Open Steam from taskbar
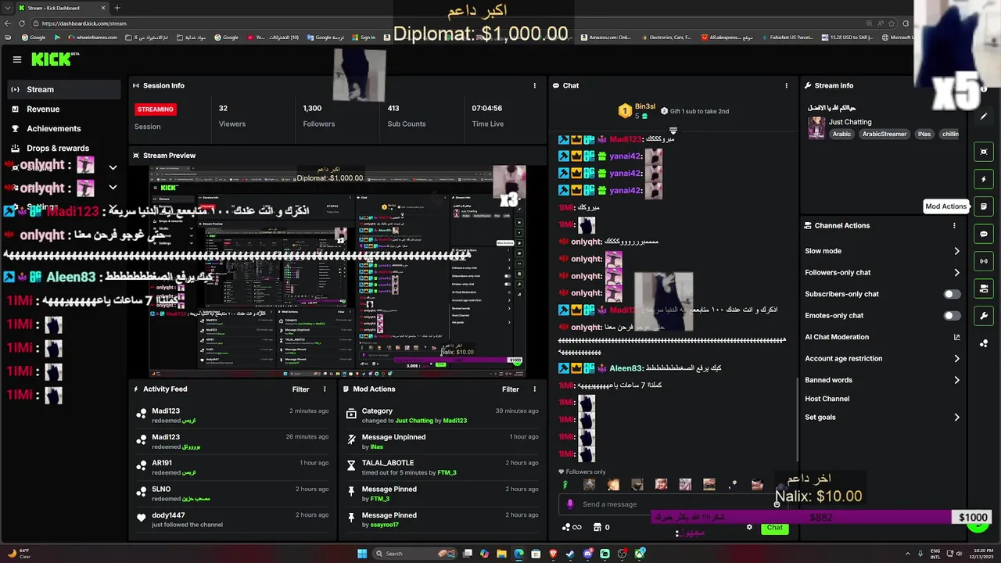Screen dimensions: 1001x563 (570, 554)
